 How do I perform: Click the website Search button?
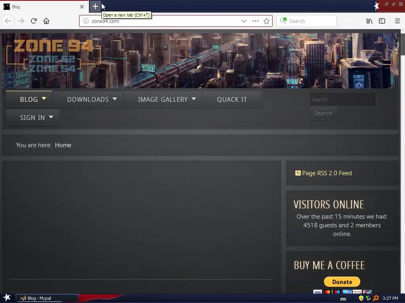click(323, 113)
